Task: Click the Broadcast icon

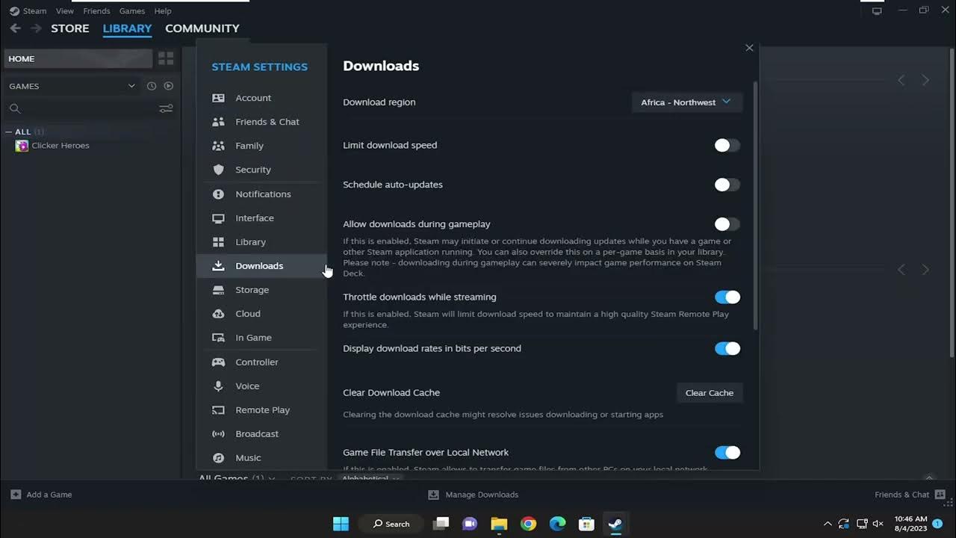Action: point(218,434)
